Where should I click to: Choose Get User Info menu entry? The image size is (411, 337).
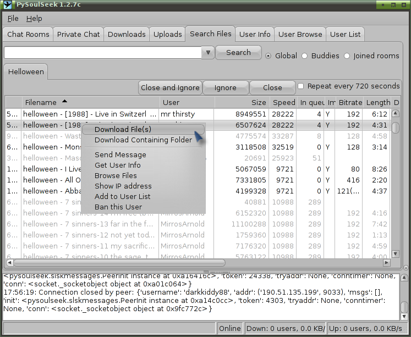[144, 165]
